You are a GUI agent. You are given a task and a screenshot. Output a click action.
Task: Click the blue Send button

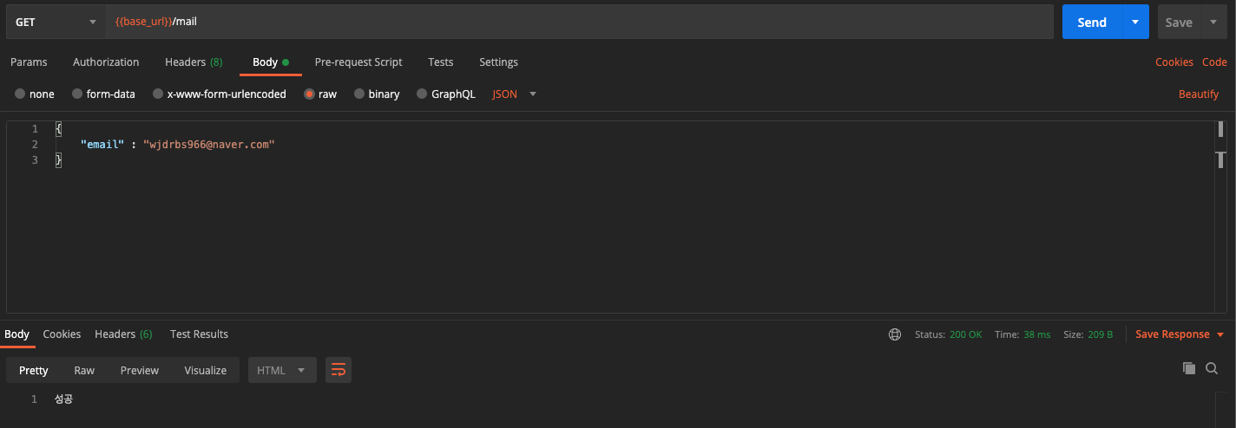(x=1092, y=22)
